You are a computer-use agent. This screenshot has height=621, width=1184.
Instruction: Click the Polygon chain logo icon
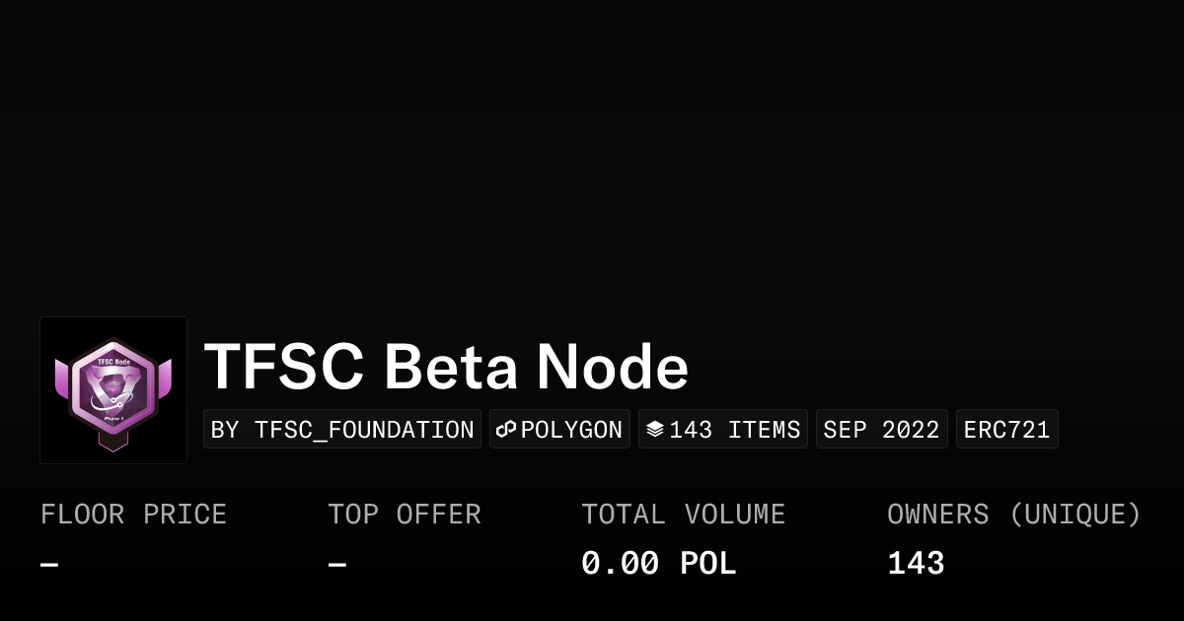point(506,430)
